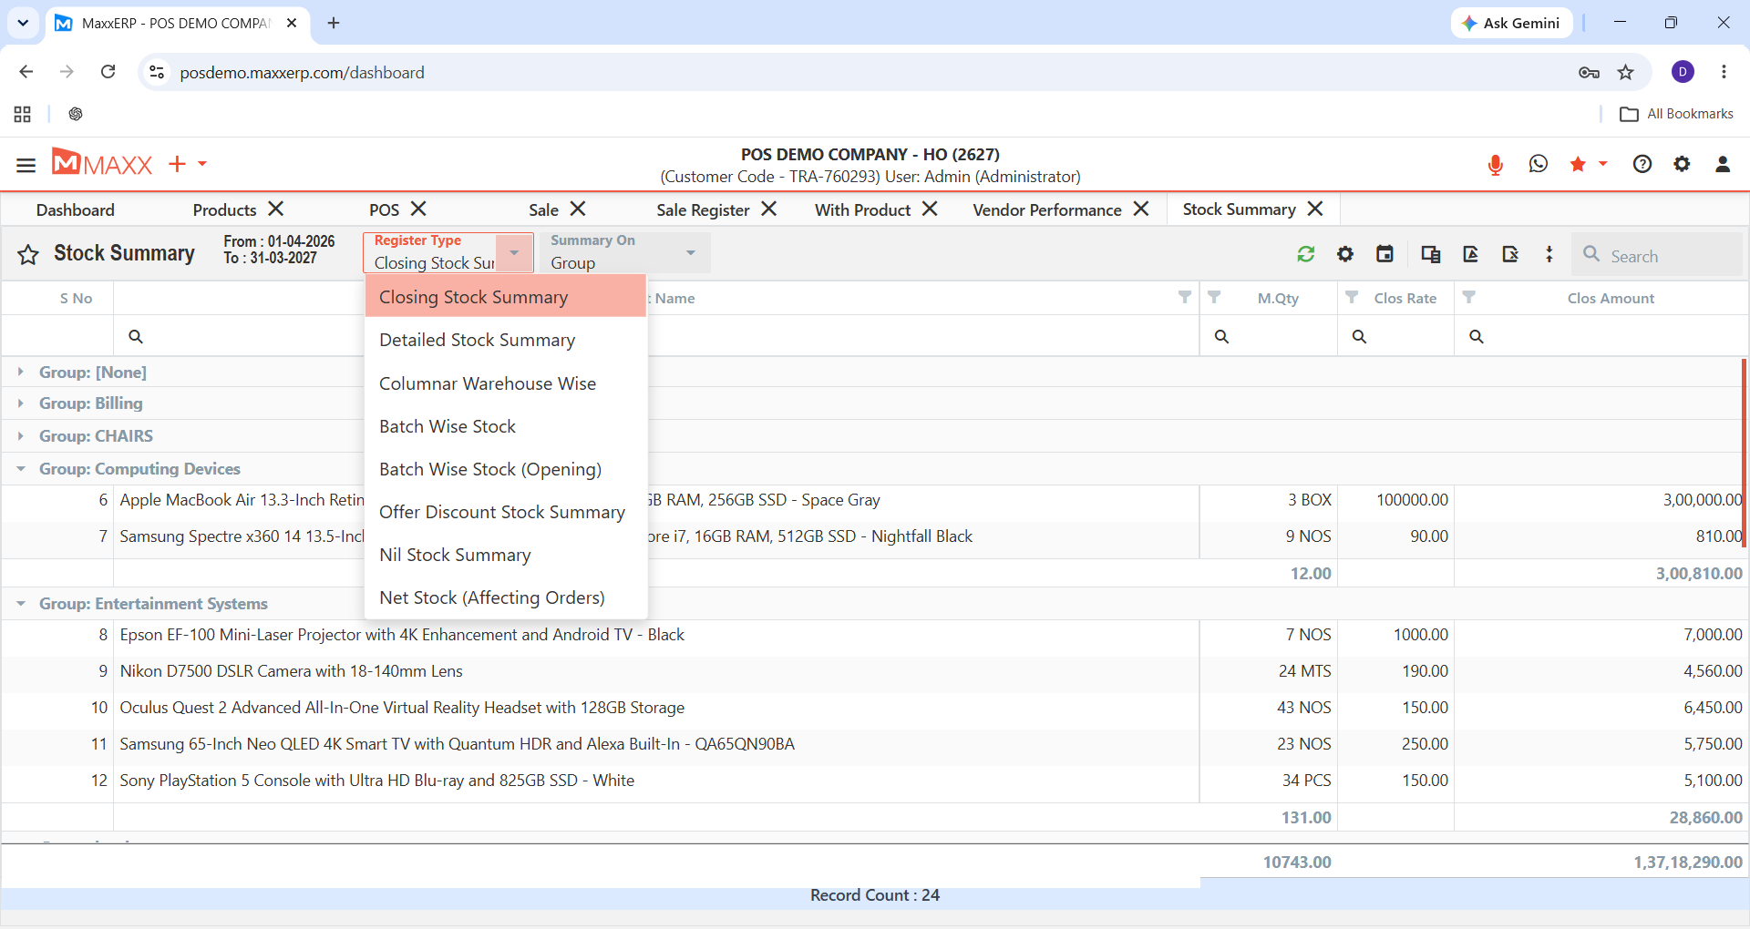Activate the microphone voice icon
Screen dimensions: 1750x929
point(1495,164)
